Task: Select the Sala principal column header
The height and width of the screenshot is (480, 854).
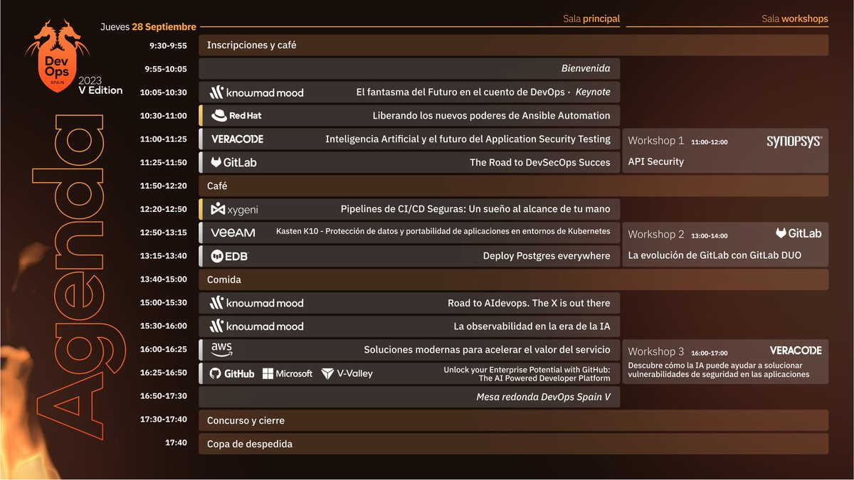Action: pos(591,19)
